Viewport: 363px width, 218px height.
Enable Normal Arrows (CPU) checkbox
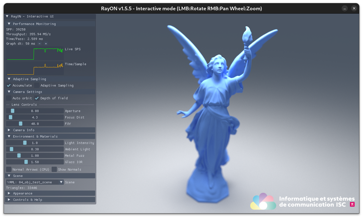pyautogui.click(x=9, y=169)
